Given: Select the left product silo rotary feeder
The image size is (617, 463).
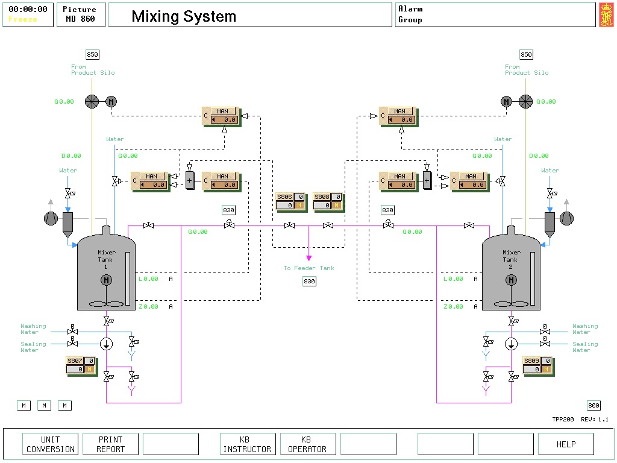Looking at the screenshot, I should (92, 101).
